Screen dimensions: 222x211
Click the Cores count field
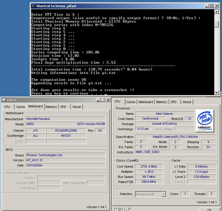pos(185,194)
